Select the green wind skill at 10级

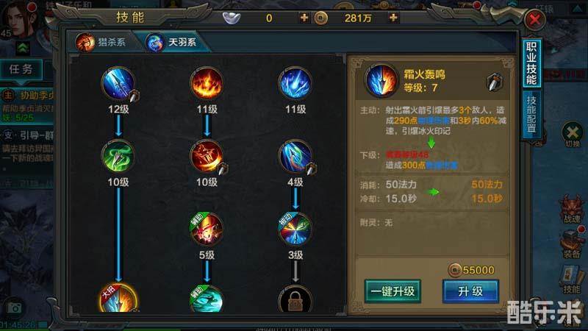118,156
